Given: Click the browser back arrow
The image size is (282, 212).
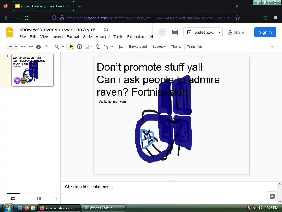Looking at the screenshot, I should click(7, 18).
